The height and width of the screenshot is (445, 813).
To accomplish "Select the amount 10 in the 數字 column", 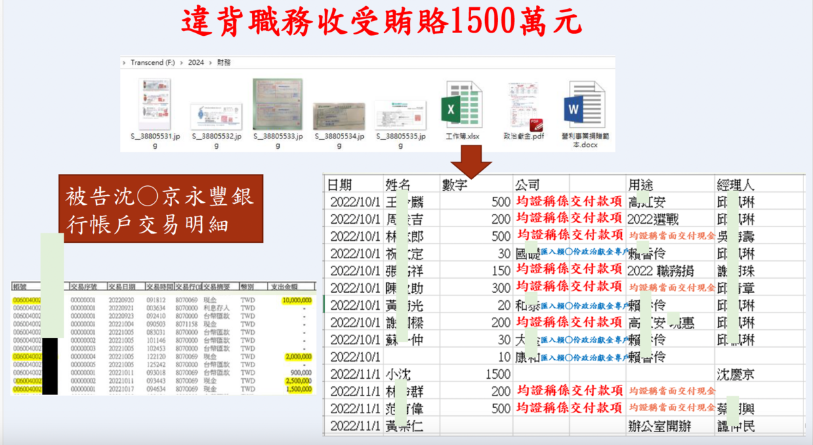I will click(x=503, y=356).
